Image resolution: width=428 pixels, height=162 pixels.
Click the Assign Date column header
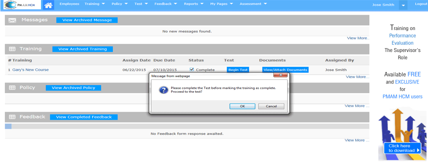pos(136,60)
